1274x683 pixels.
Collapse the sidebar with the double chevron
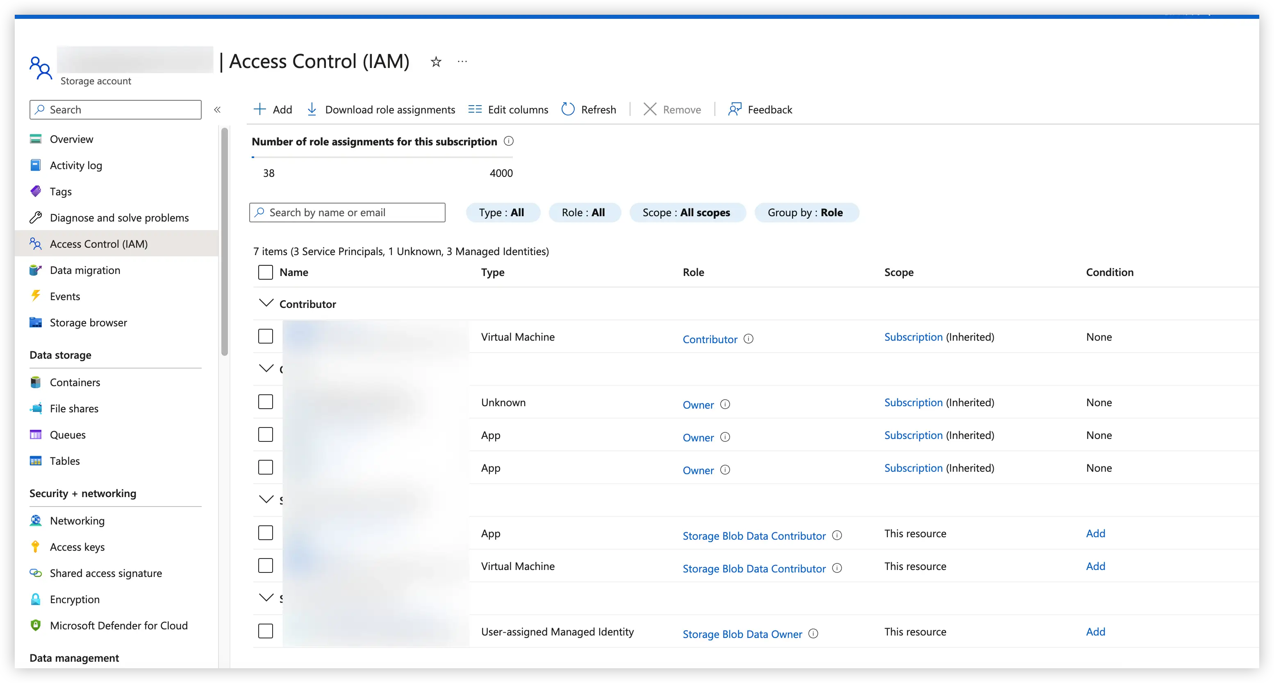pos(217,110)
